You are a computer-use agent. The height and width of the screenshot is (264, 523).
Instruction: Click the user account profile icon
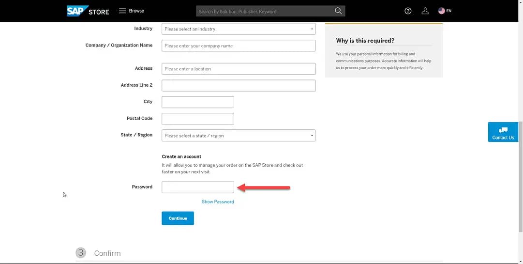click(x=425, y=11)
